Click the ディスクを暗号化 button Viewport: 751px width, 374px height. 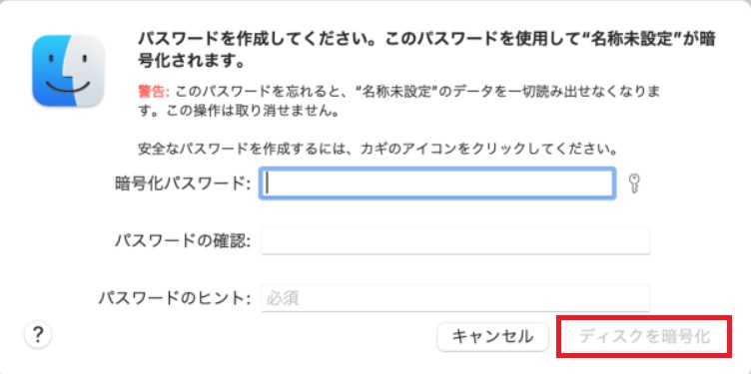[644, 337]
